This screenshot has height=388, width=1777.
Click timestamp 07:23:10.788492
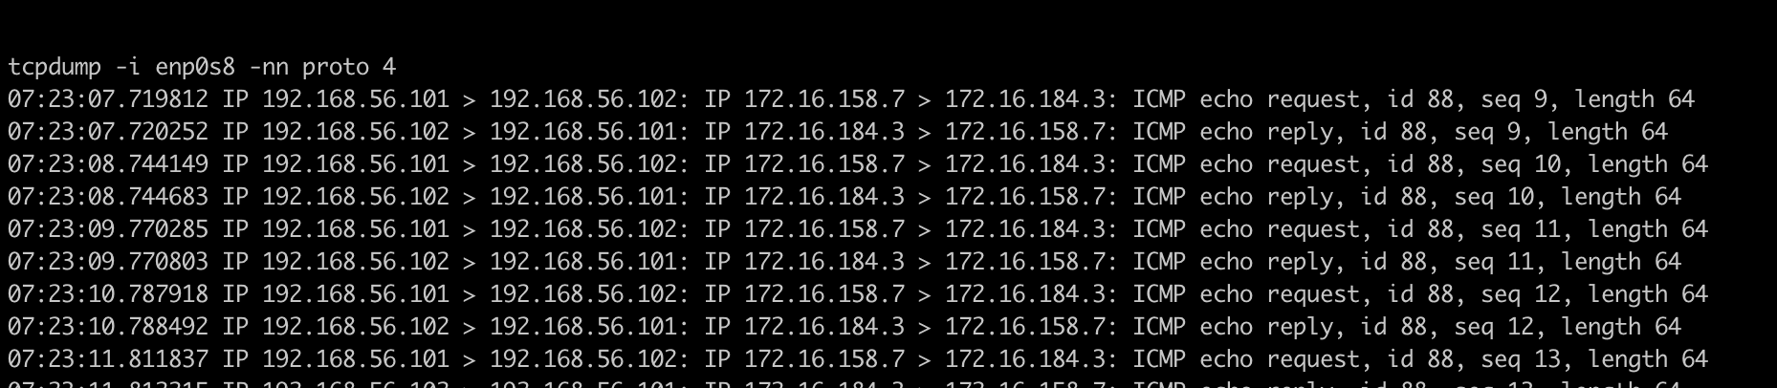(x=108, y=327)
